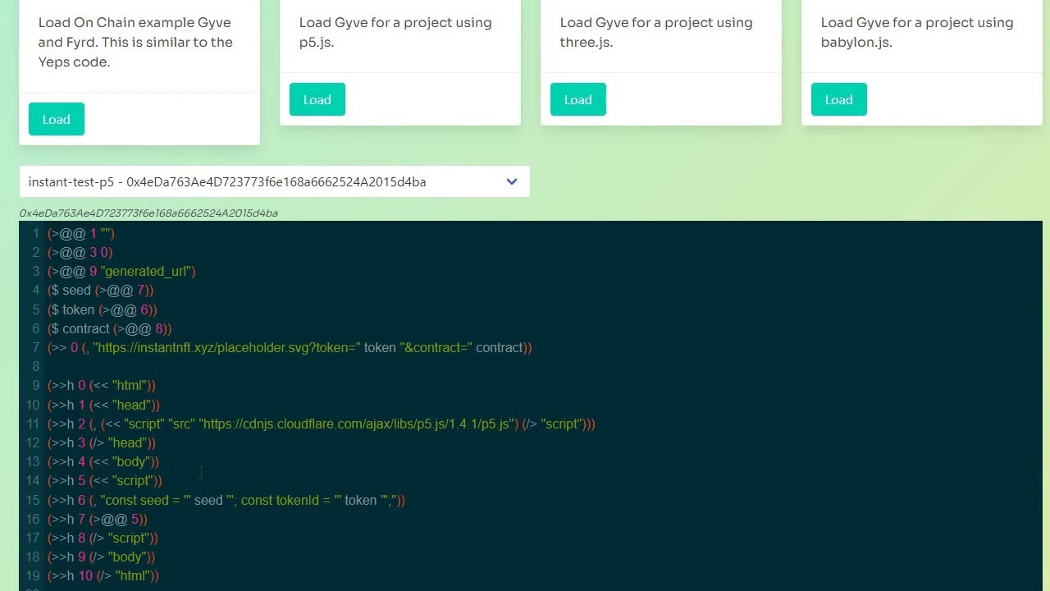Click code line 2 '(>@@ 3 0)'

pyautogui.click(x=80, y=252)
